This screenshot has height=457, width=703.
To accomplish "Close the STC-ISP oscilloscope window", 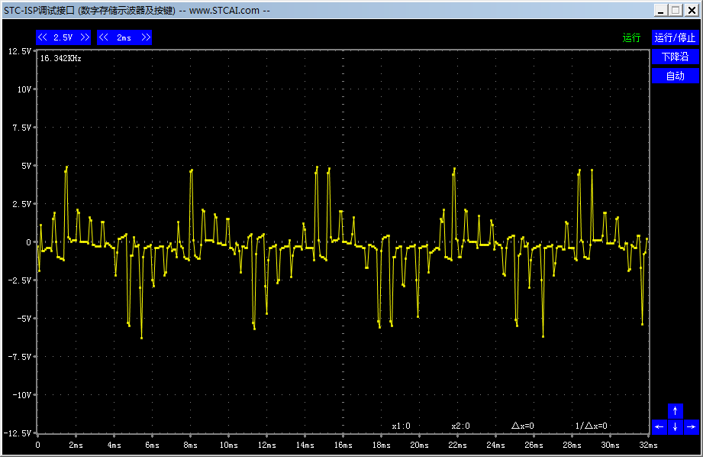I will click(692, 11).
